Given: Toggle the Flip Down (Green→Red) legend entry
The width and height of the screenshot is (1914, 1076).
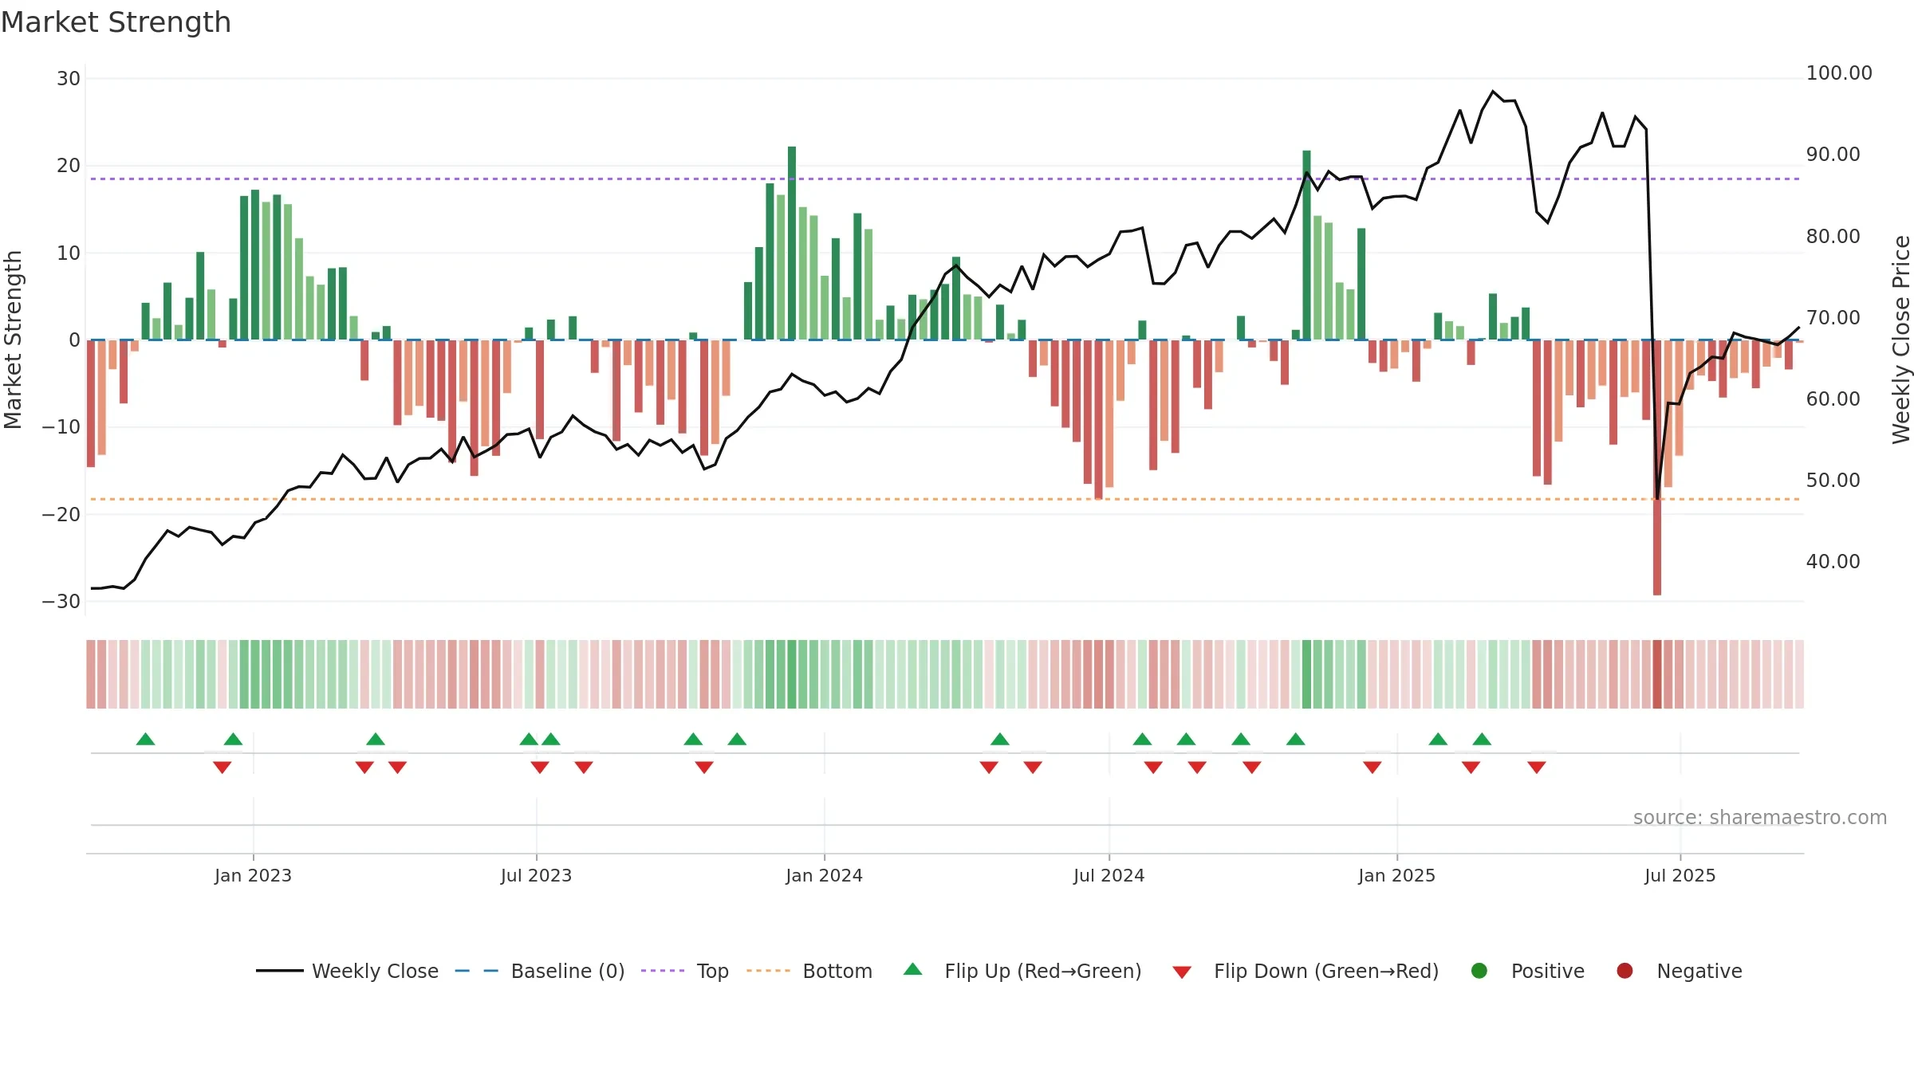Looking at the screenshot, I should [1306, 971].
